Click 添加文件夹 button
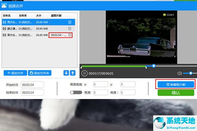The width and height of the screenshot is (197, 131). [x=40, y=73]
